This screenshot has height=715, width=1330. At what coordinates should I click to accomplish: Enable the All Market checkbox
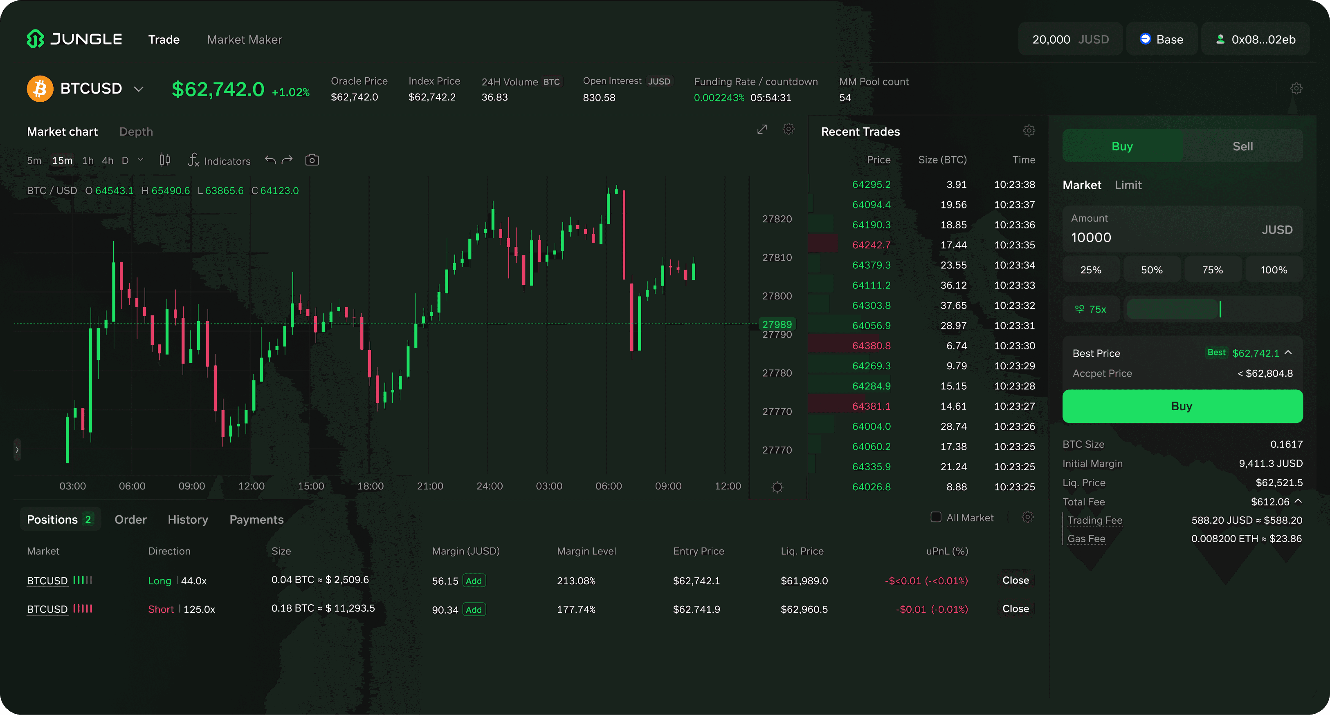point(936,517)
